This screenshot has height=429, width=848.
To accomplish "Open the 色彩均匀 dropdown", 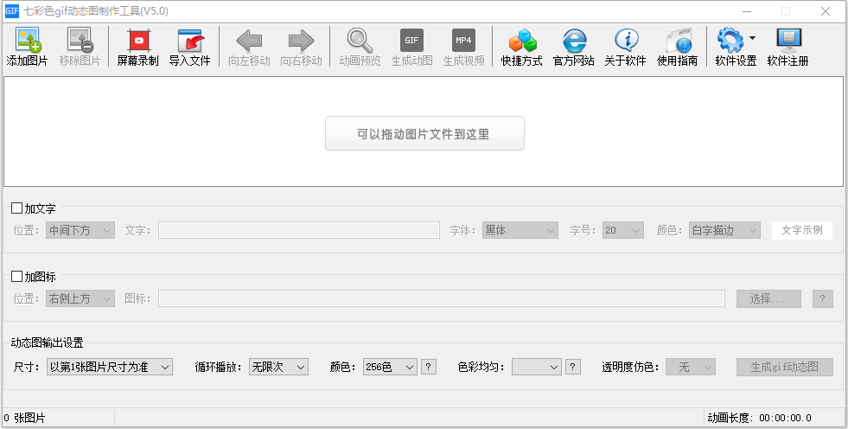I will click(537, 367).
